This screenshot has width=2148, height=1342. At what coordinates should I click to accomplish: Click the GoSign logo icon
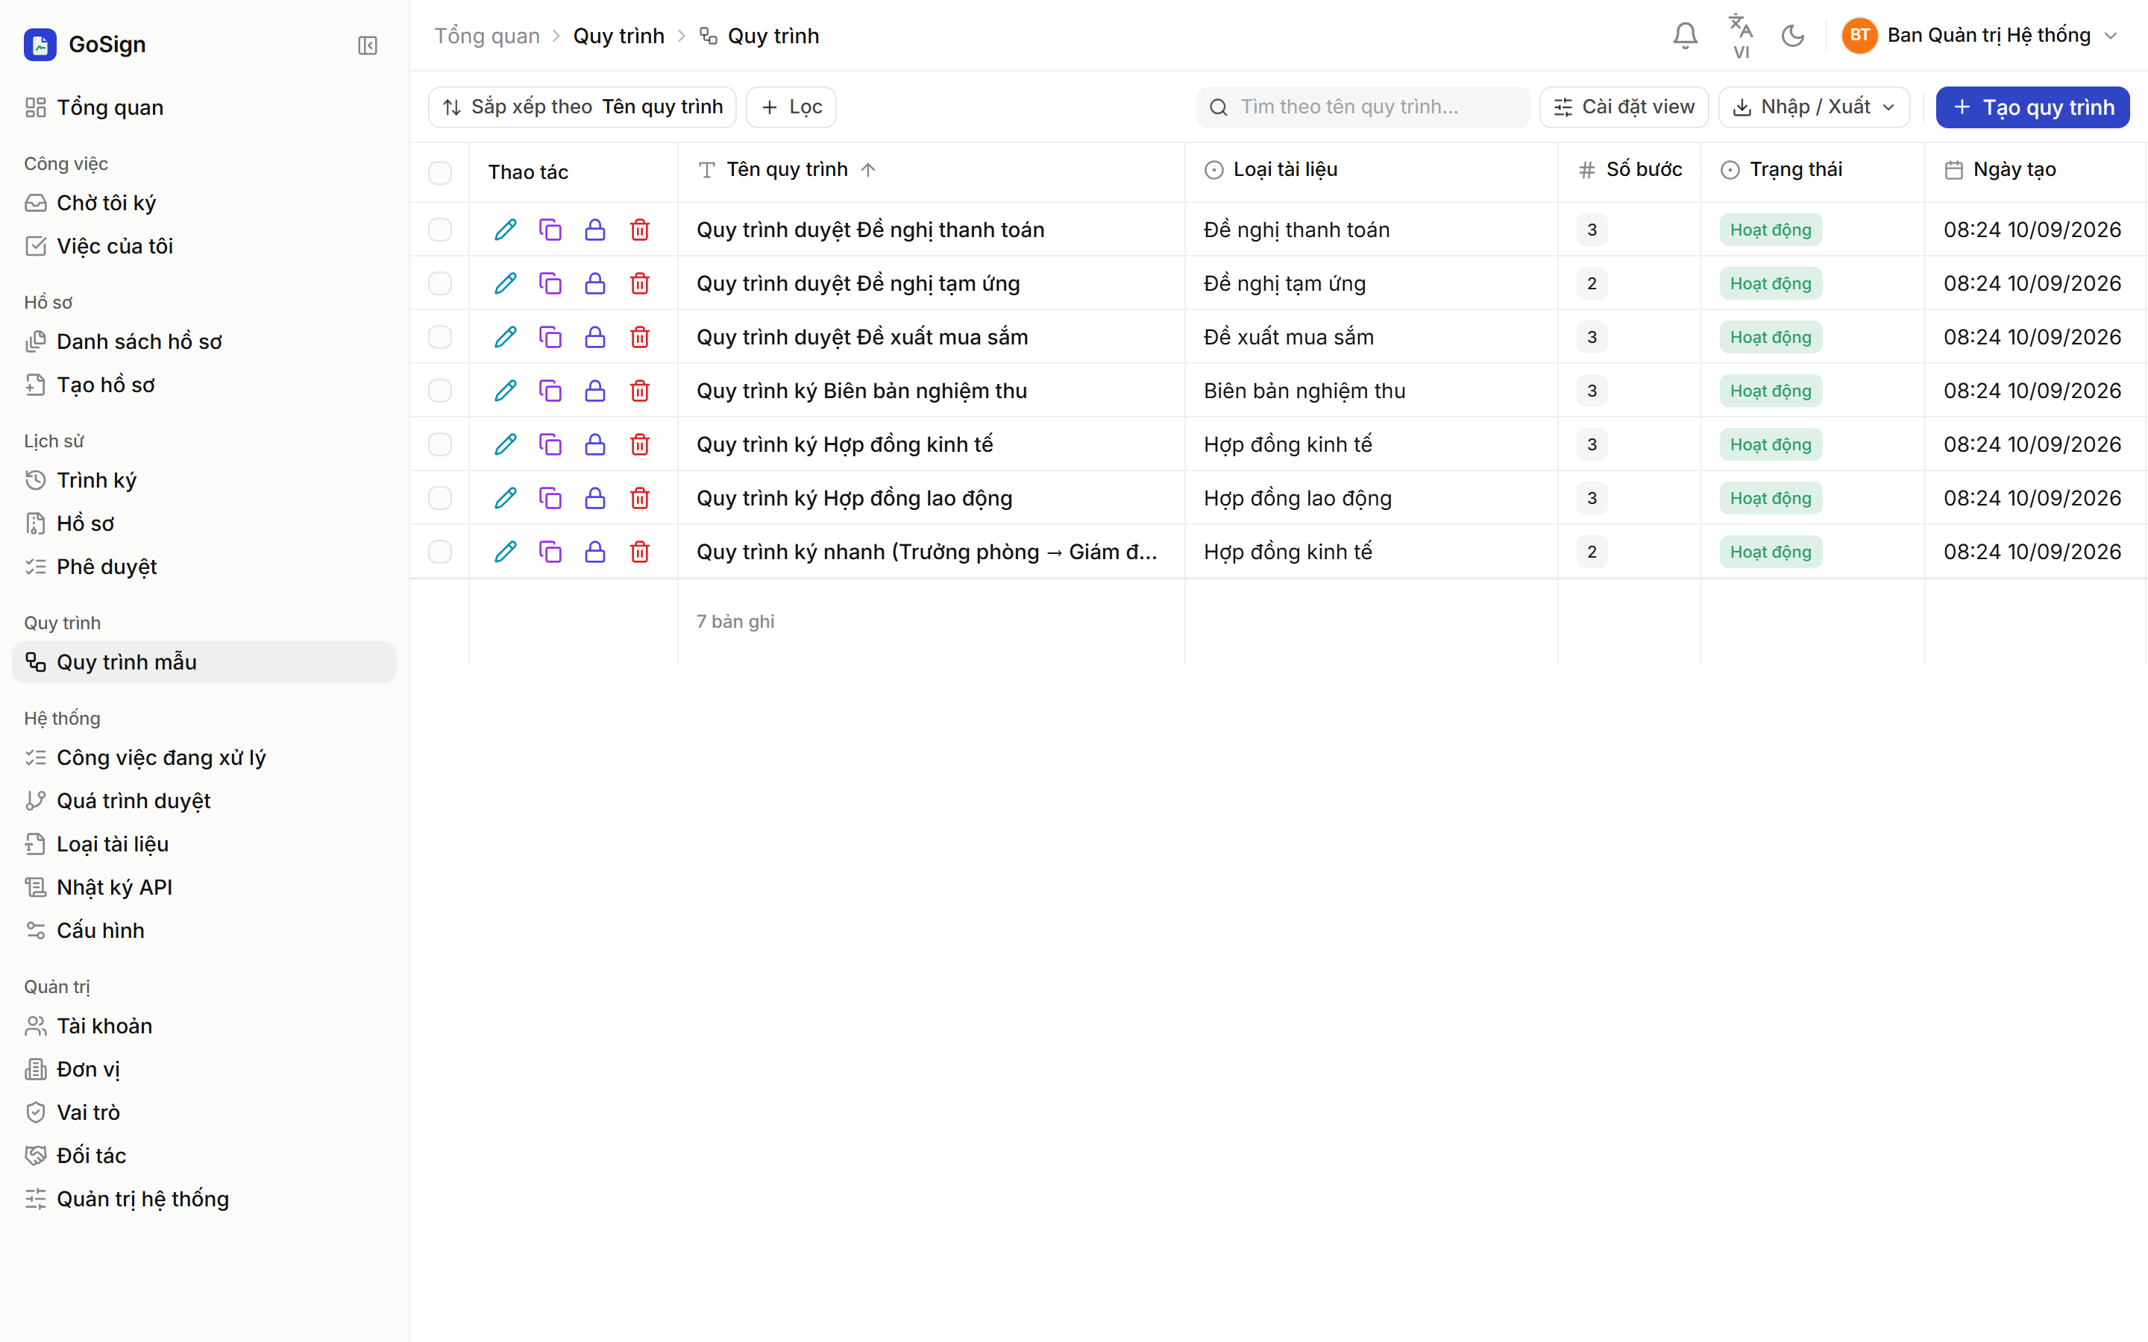pyautogui.click(x=40, y=45)
